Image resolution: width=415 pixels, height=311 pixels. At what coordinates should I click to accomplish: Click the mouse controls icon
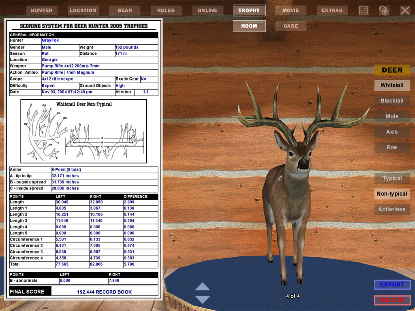click(384, 11)
